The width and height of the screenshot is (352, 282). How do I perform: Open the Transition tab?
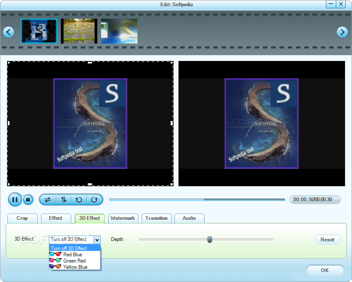(x=157, y=218)
